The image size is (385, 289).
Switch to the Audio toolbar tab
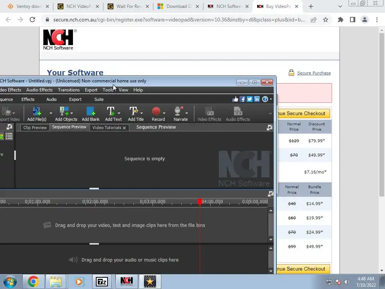pyautogui.click(x=51, y=99)
